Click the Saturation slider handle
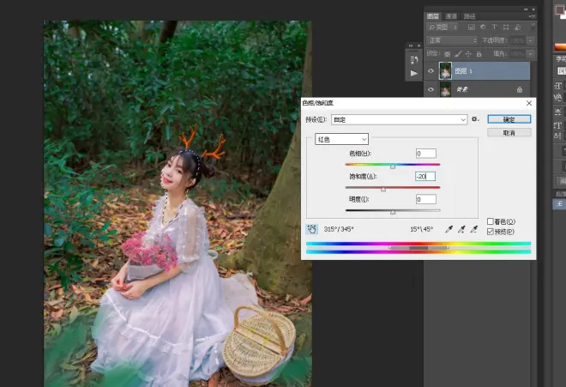 [x=383, y=189]
